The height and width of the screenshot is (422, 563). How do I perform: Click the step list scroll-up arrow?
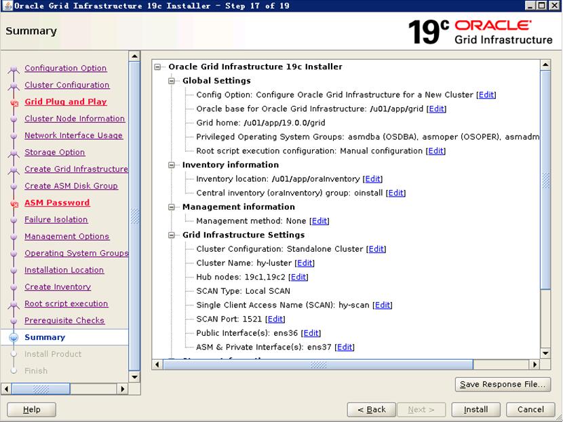click(134, 56)
